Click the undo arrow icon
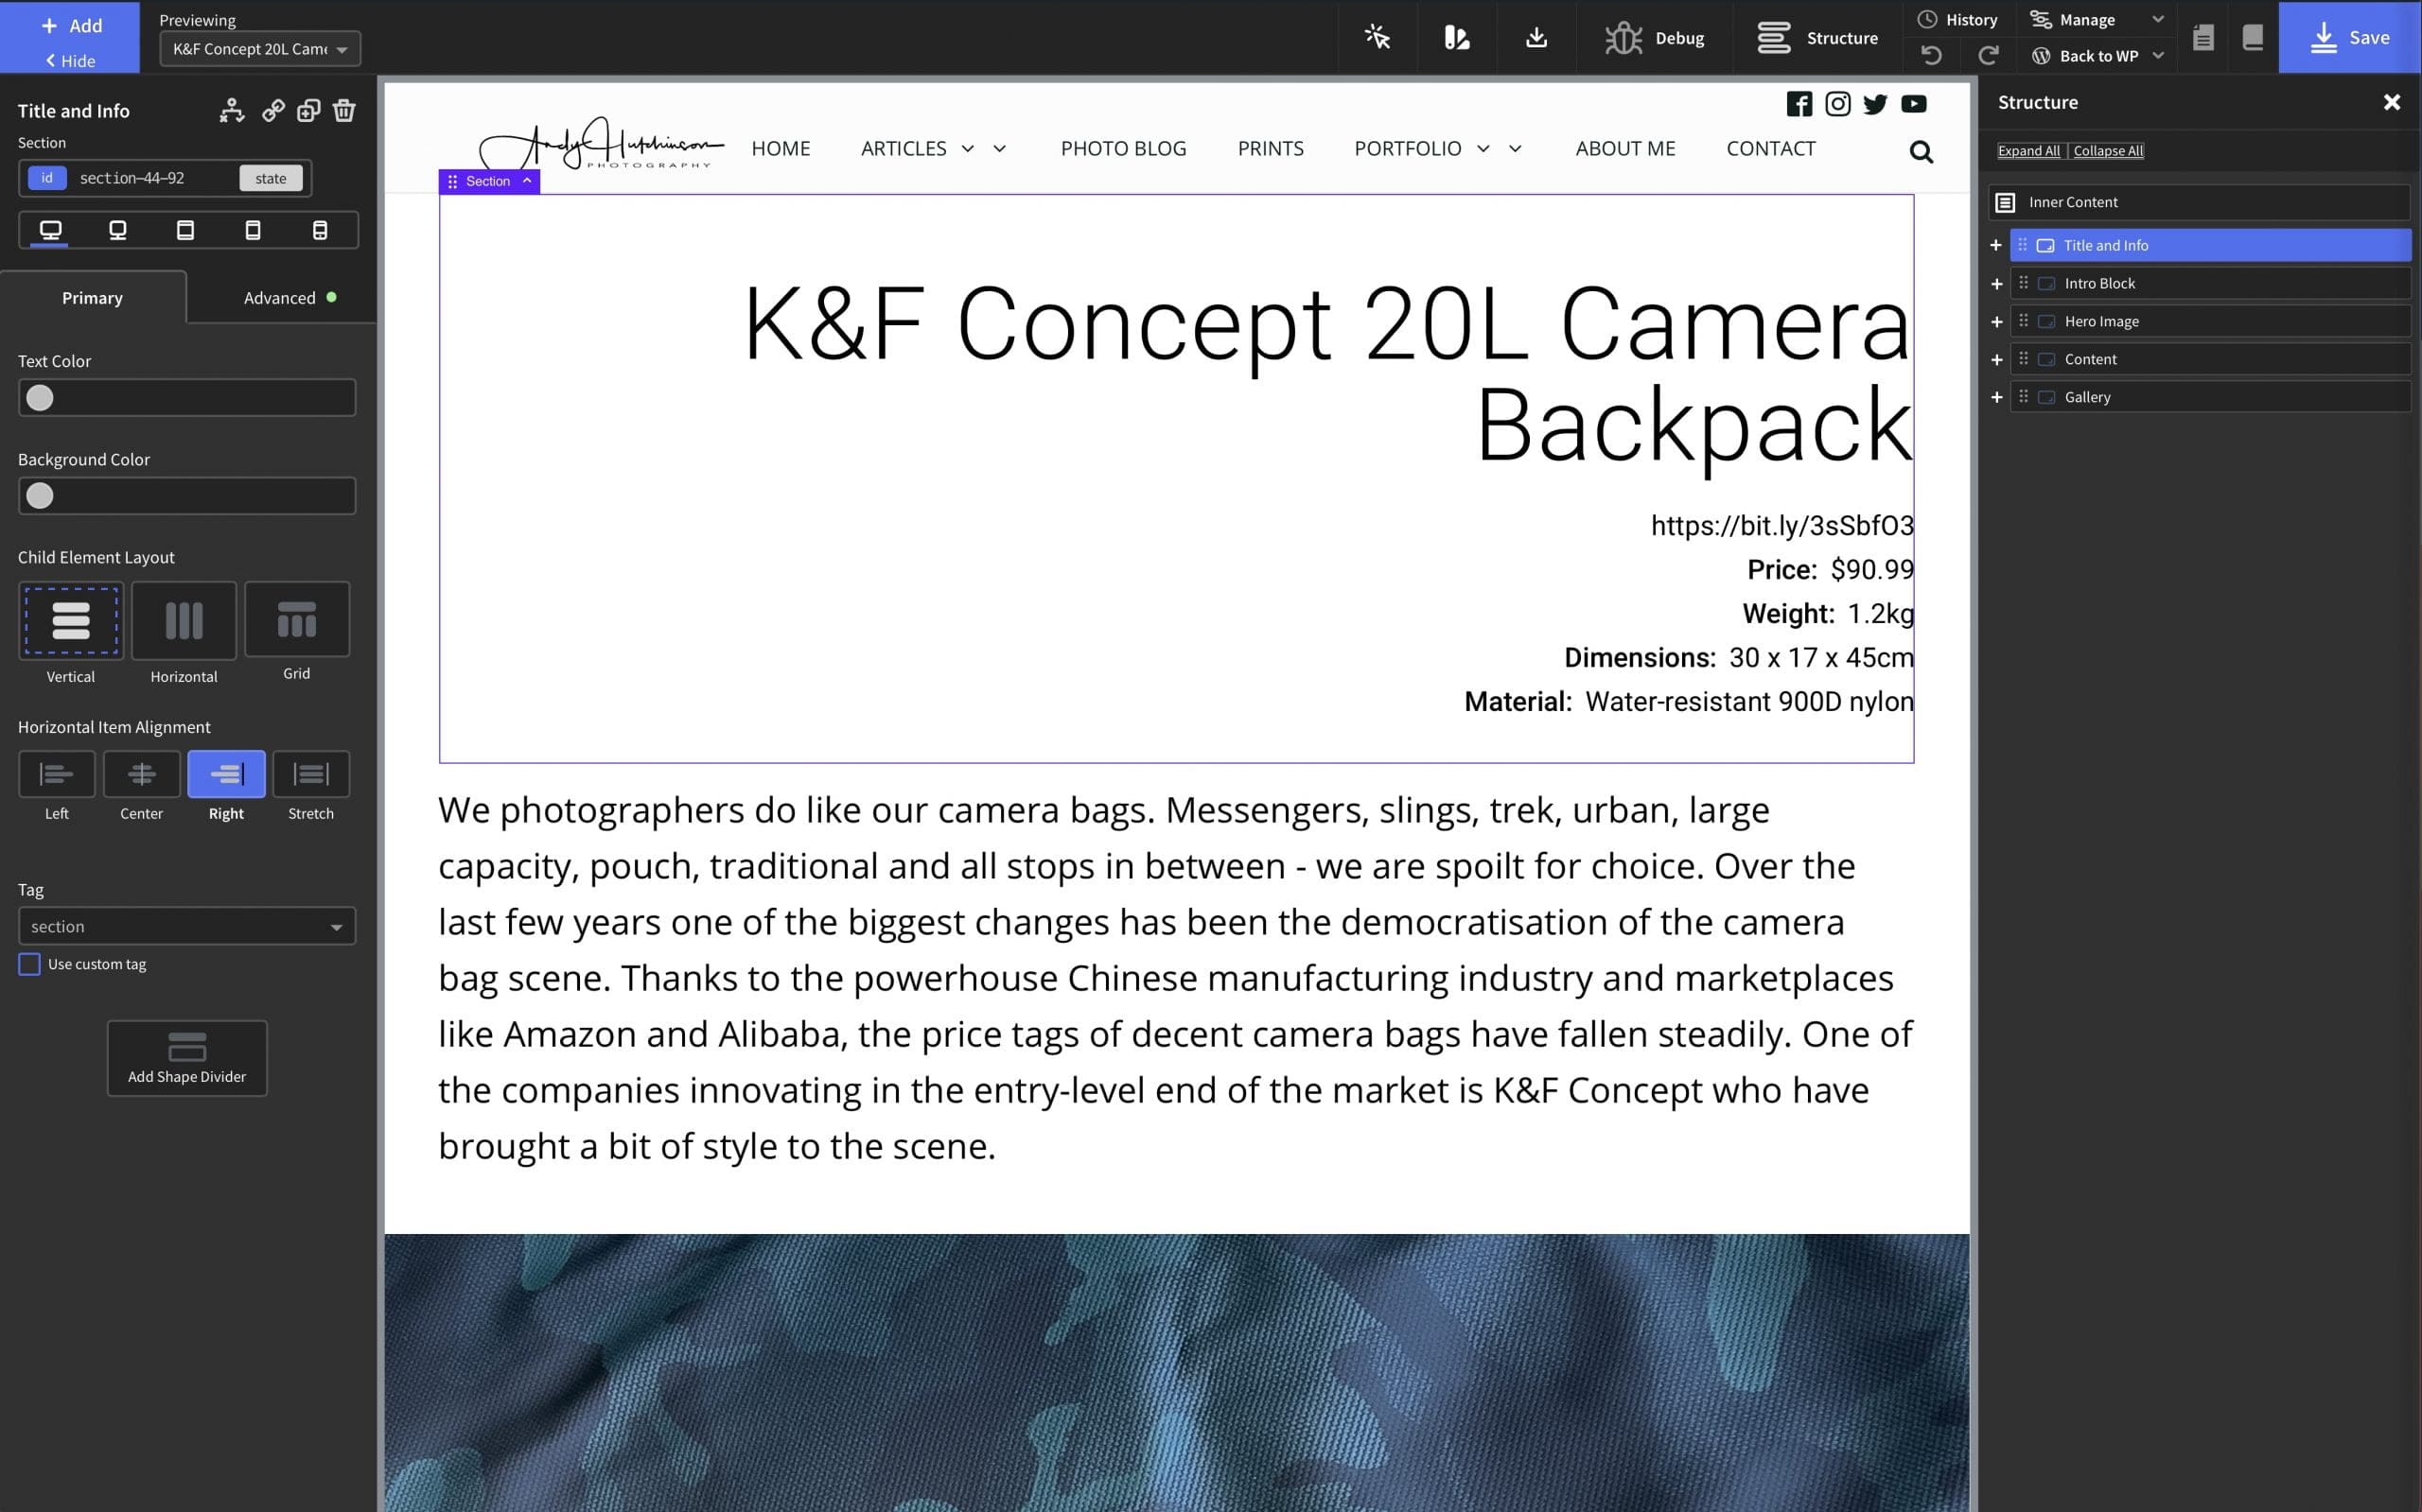The height and width of the screenshot is (1512, 2422). [x=1931, y=55]
